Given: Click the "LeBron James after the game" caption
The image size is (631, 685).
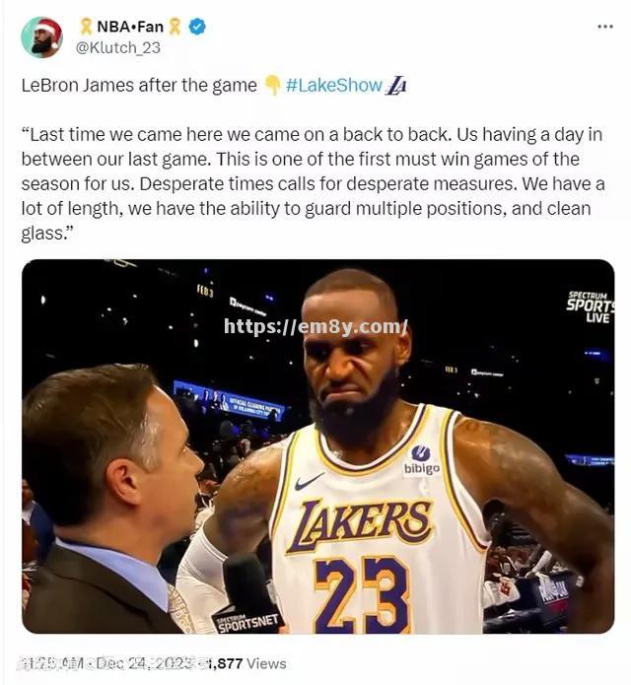Looking at the screenshot, I should (x=138, y=86).
